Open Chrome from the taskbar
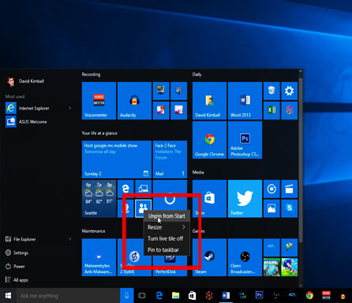Screen dimensions: 352x303 coord(309,296)
